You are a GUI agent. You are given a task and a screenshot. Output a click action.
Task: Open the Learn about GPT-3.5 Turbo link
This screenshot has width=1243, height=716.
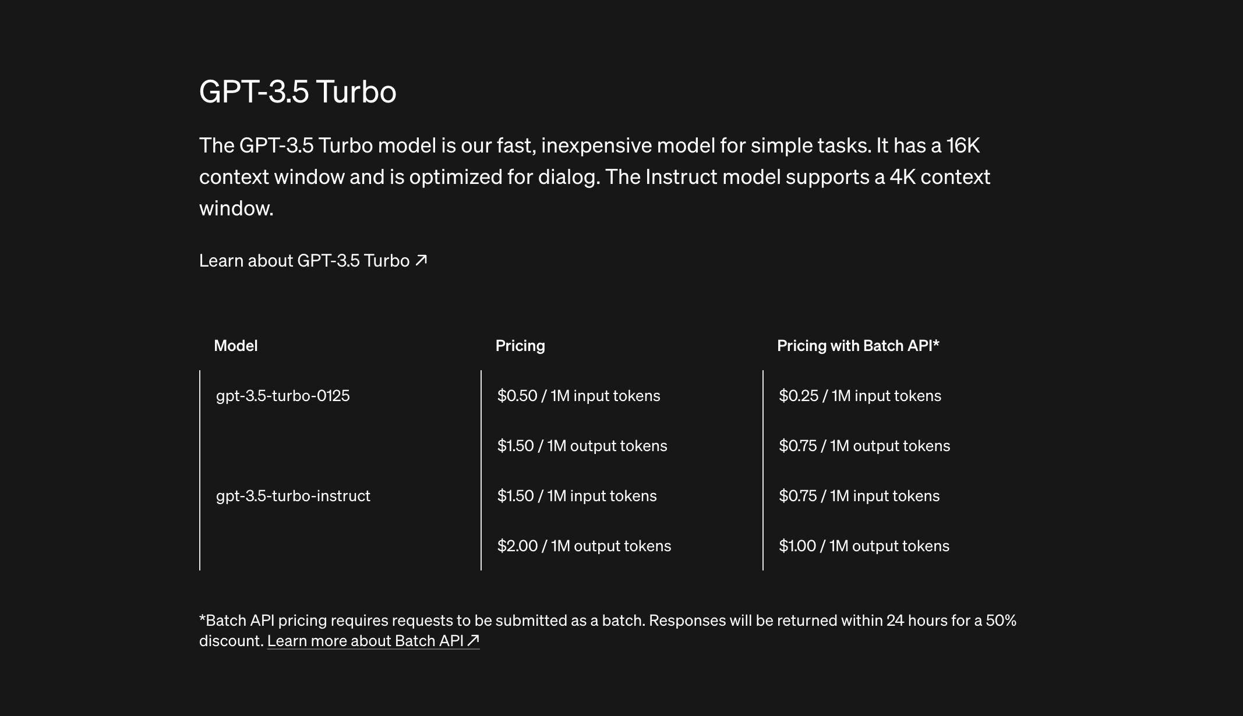(313, 260)
